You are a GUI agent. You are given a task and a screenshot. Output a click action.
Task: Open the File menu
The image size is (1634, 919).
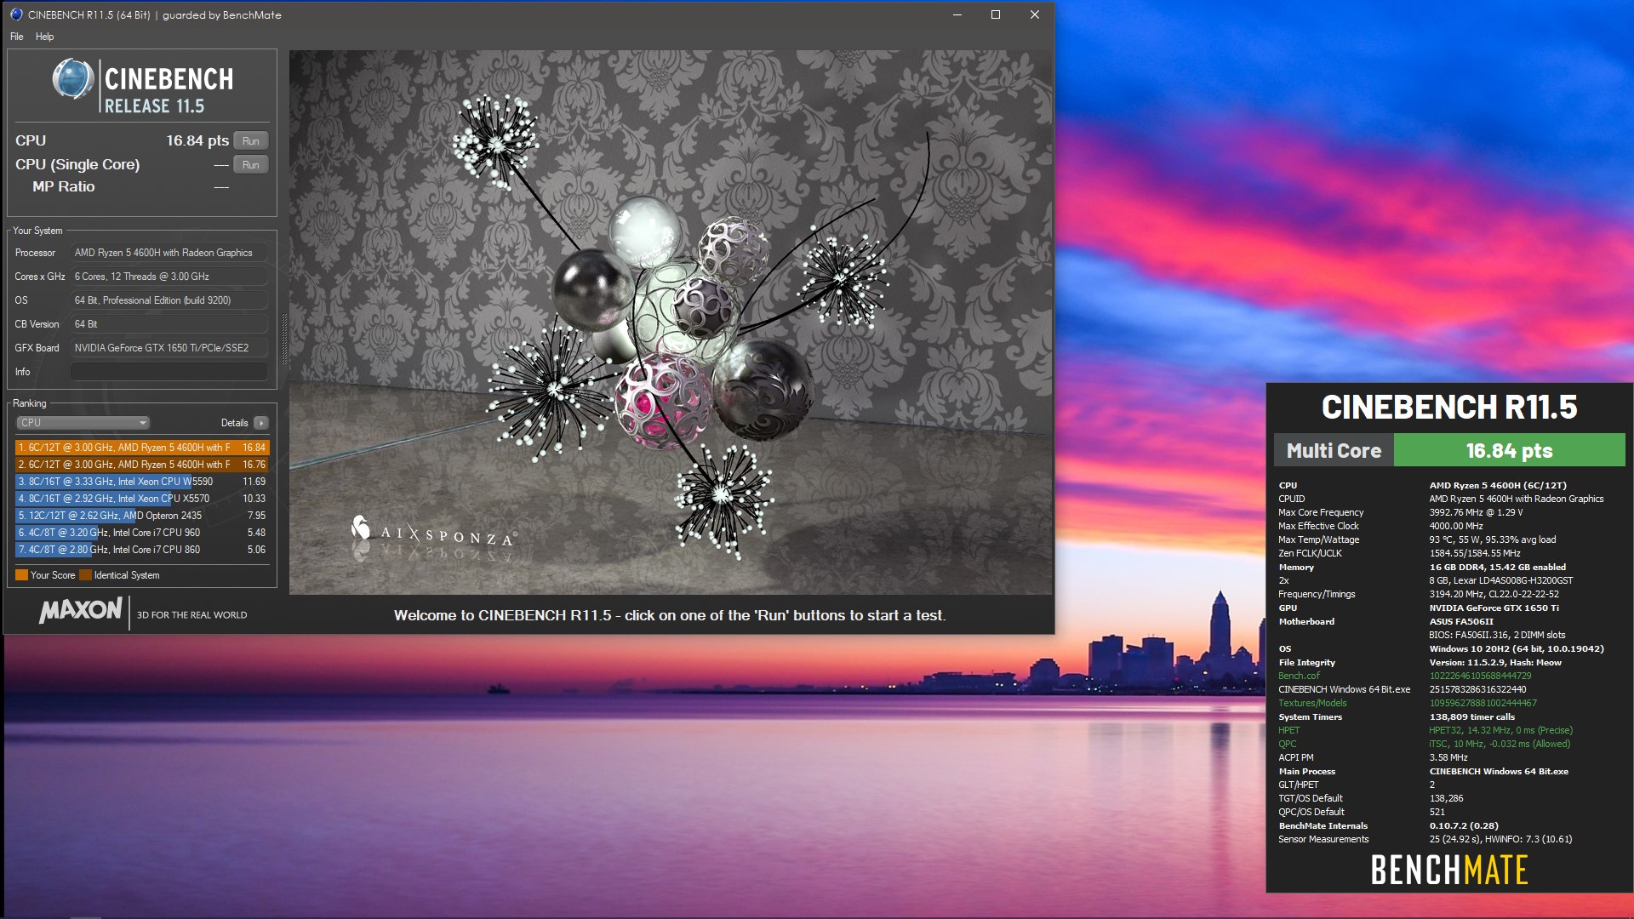(16, 37)
